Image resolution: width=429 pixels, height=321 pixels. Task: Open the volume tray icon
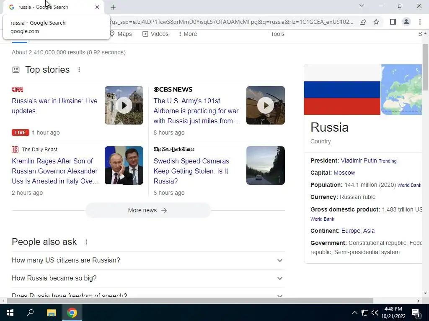click(x=375, y=313)
